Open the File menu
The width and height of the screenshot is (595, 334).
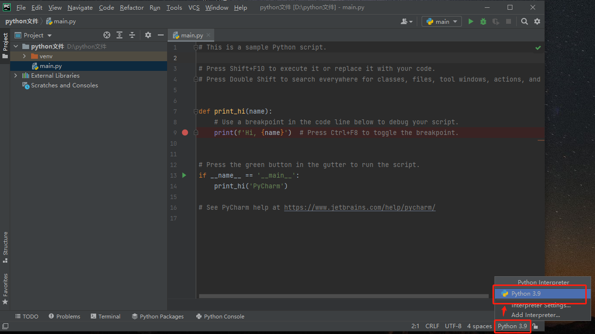pos(21,7)
